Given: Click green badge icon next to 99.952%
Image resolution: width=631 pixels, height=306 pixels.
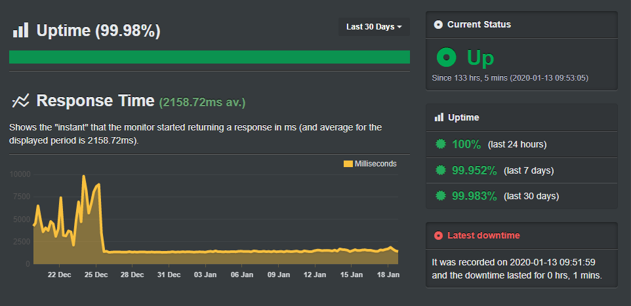Looking at the screenshot, I should 441,170.
